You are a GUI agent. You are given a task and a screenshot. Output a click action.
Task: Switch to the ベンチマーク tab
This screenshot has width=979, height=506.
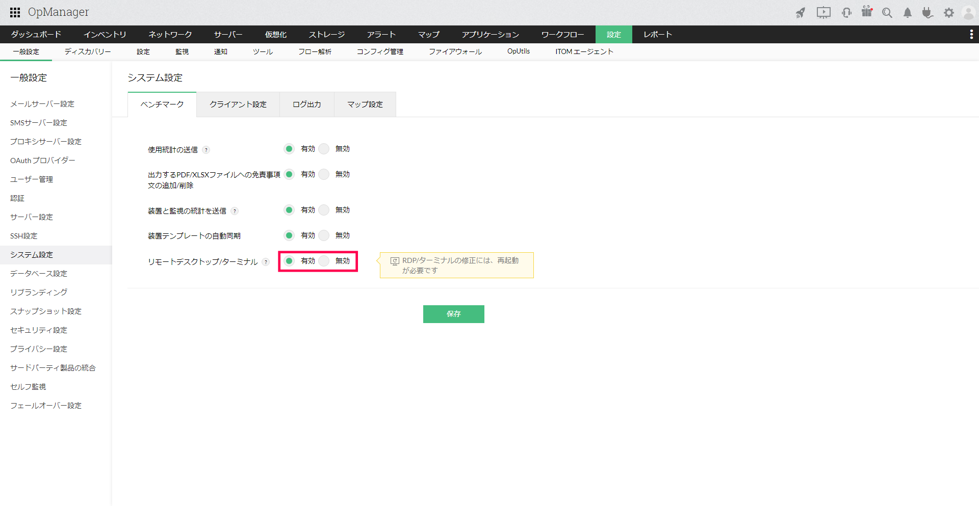[162, 104]
